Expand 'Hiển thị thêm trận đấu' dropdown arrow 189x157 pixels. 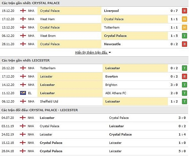coord(110,53)
